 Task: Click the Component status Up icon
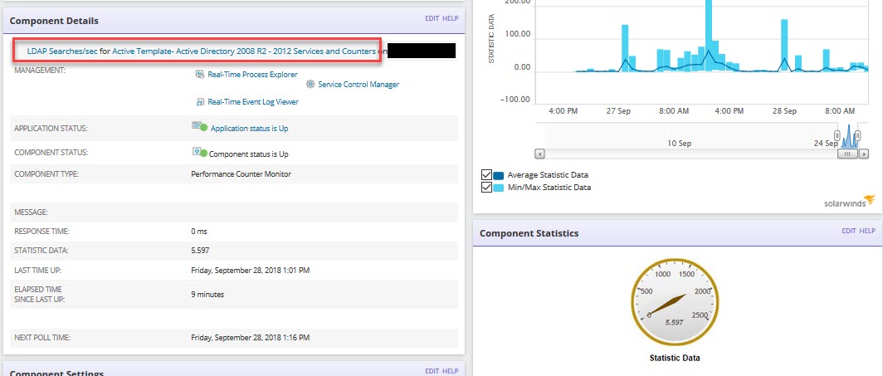coord(200,153)
